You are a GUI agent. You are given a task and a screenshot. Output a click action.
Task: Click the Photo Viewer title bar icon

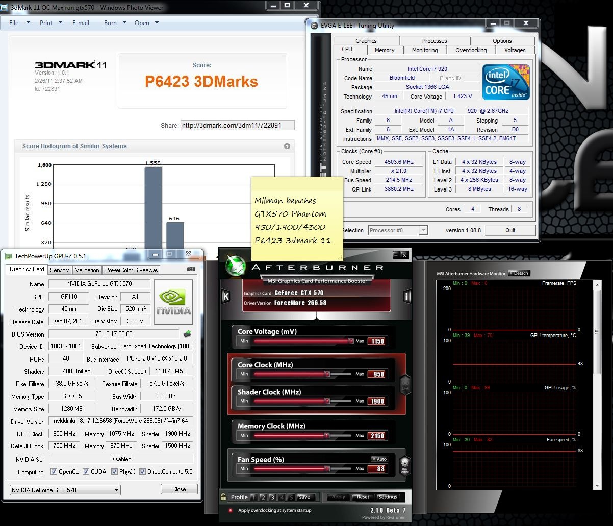click(x=5, y=8)
